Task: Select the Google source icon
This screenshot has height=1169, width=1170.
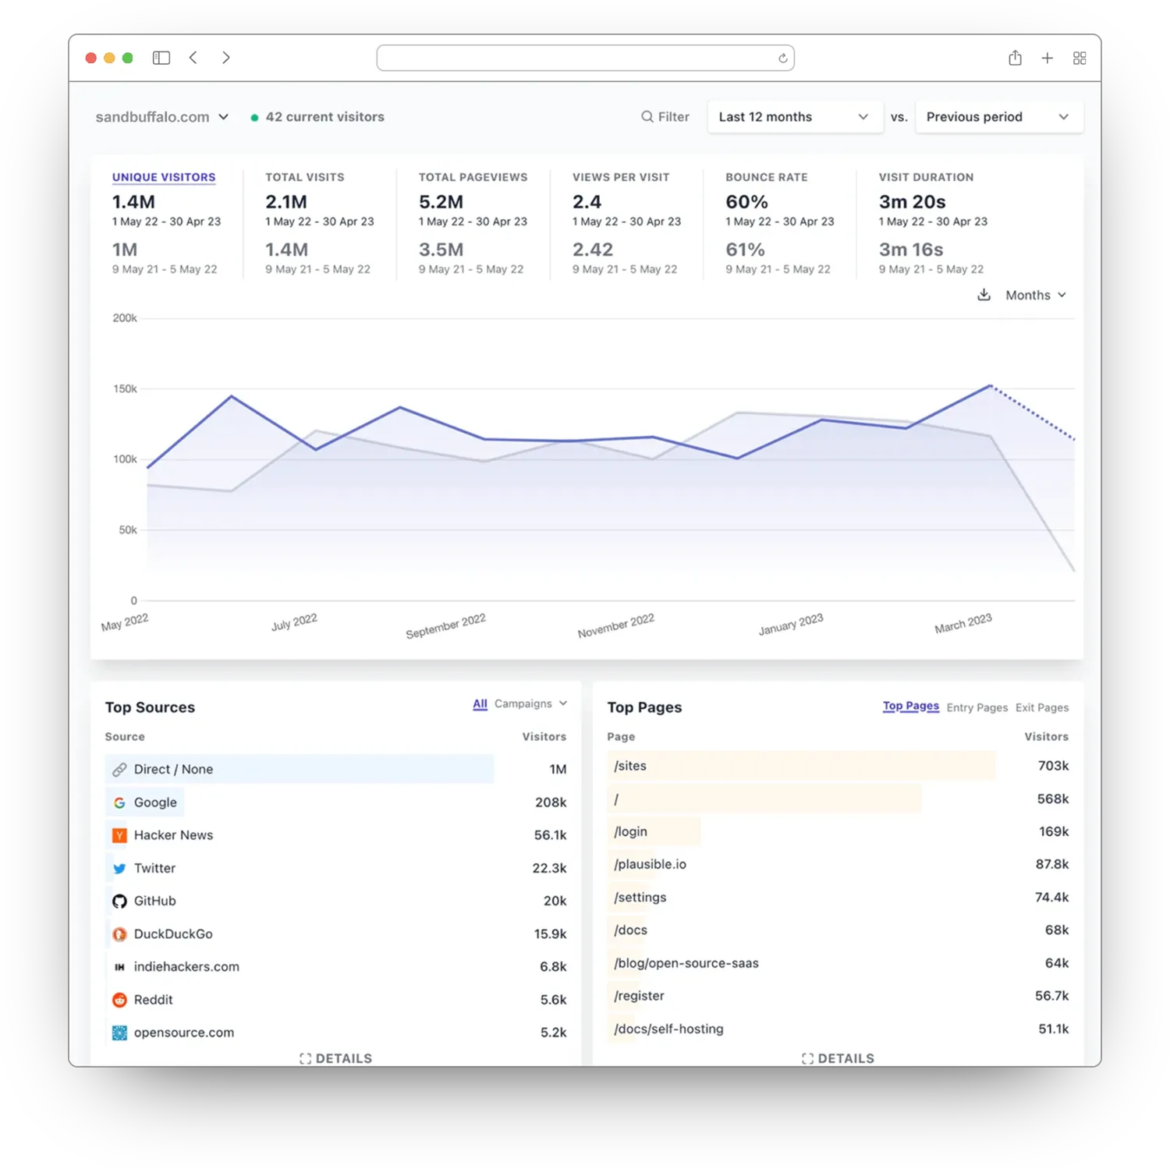Action: (119, 802)
